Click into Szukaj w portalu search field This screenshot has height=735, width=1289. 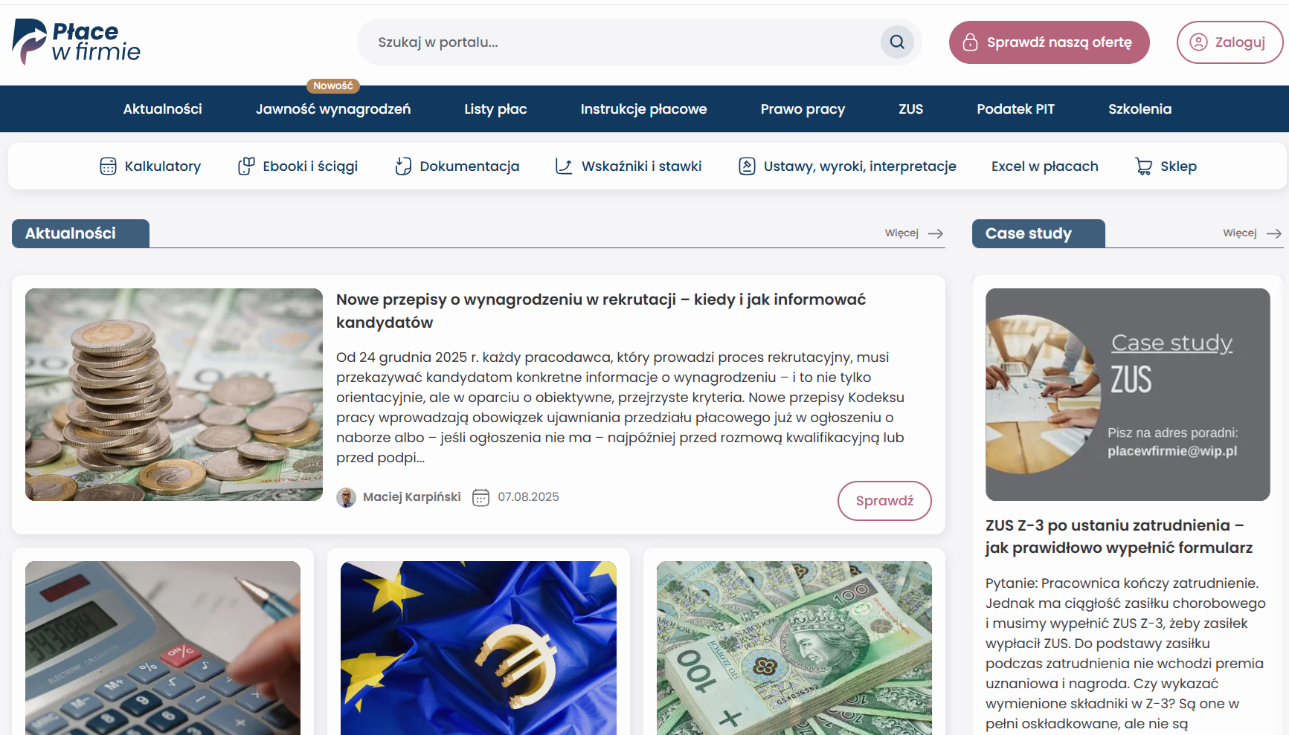pos(617,42)
